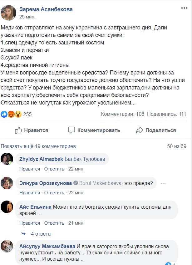Click the thumbs-up icon on the post's Нравится button
This screenshot has width=192, height=265.
click(18, 130)
